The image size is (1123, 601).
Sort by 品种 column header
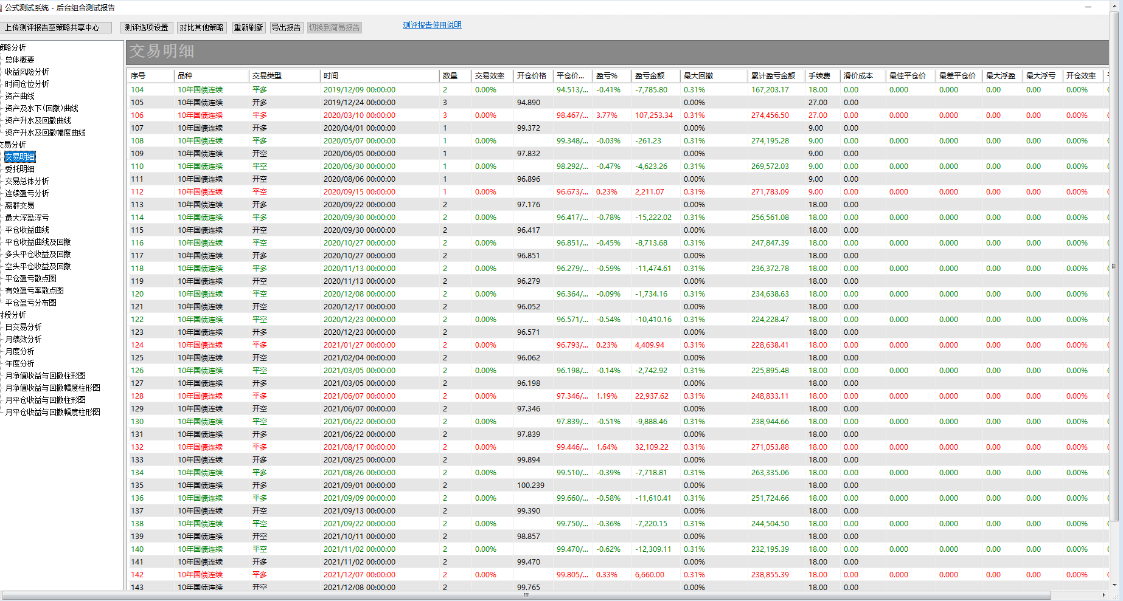point(211,76)
